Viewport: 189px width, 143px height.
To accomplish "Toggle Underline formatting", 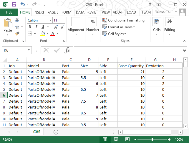I will 43,27.
